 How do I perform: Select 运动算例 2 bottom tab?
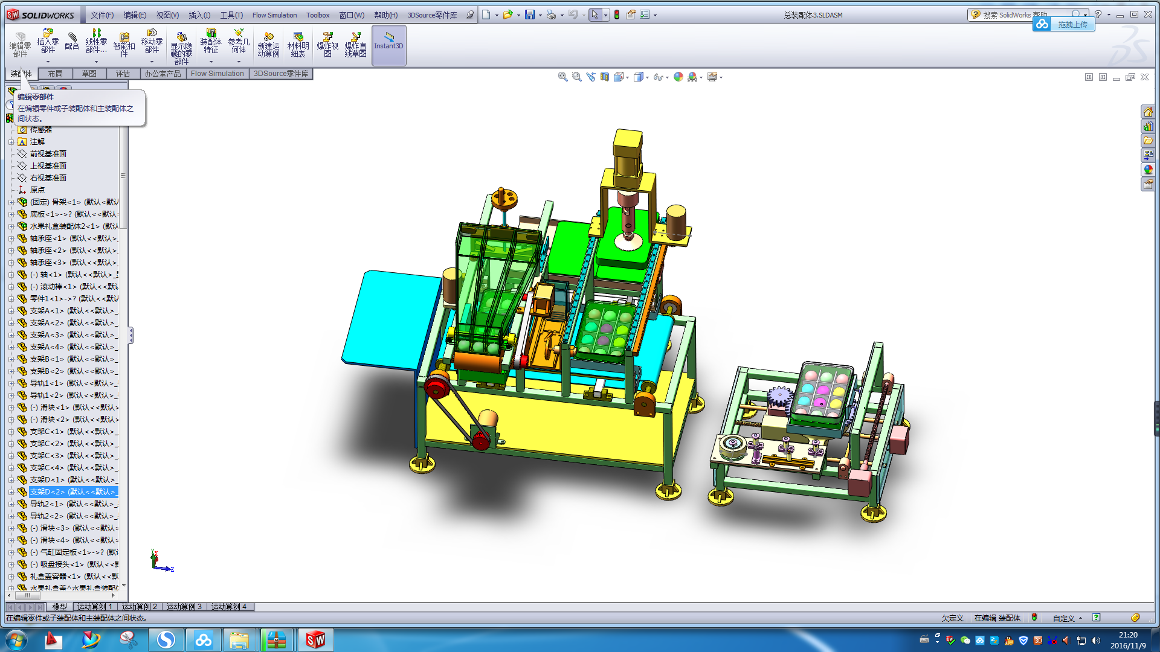pos(139,607)
